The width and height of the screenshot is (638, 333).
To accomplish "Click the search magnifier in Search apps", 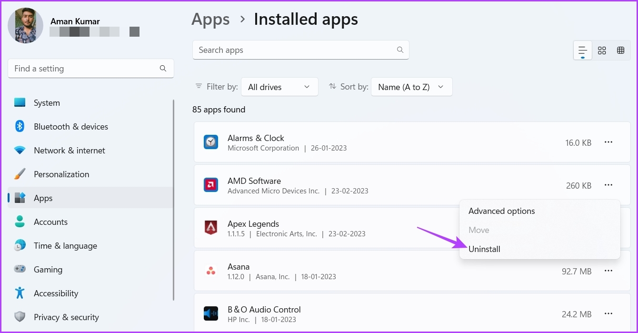I will click(400, 50).
